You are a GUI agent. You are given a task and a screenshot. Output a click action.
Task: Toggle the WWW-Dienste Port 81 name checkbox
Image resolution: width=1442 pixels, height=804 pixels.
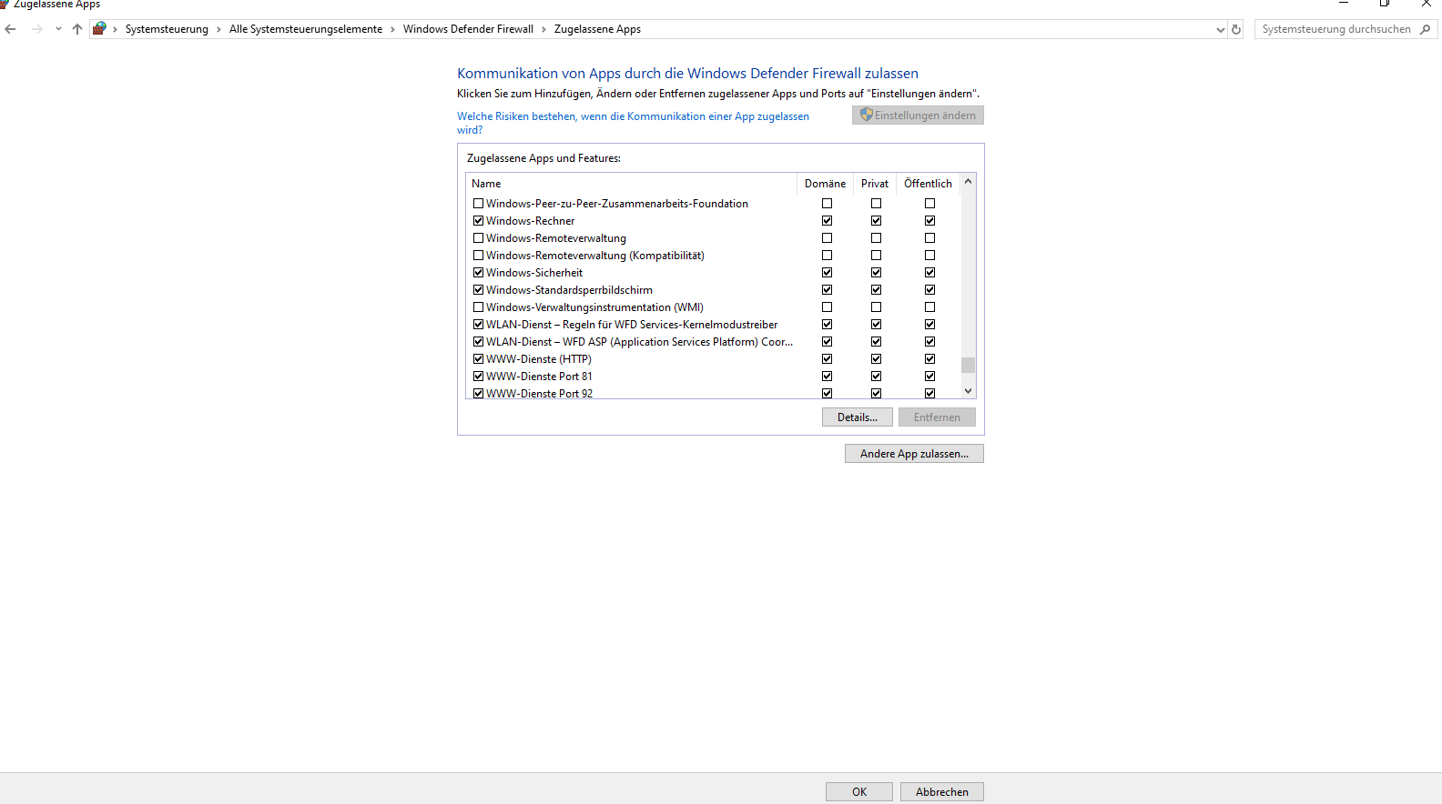point(478,377)
